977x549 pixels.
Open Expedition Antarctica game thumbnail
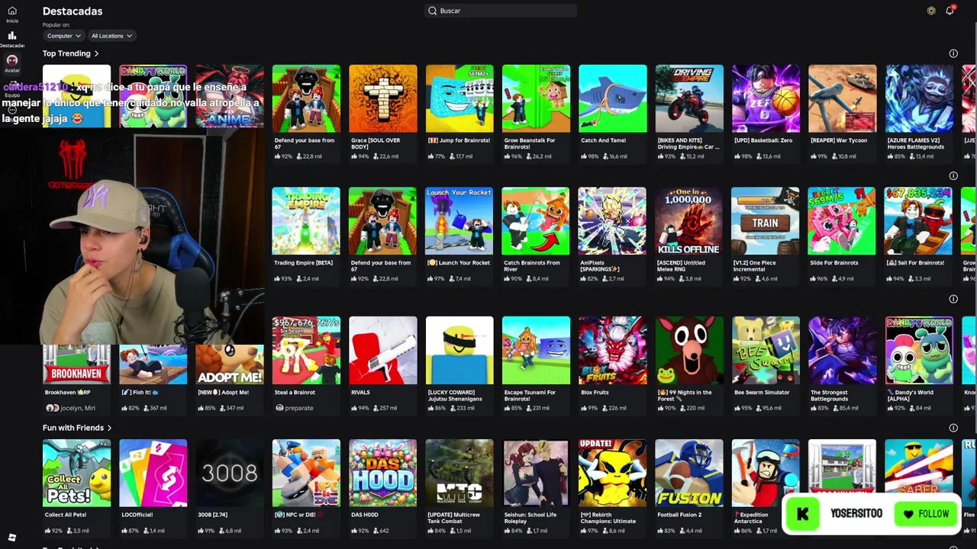[766, 473]
